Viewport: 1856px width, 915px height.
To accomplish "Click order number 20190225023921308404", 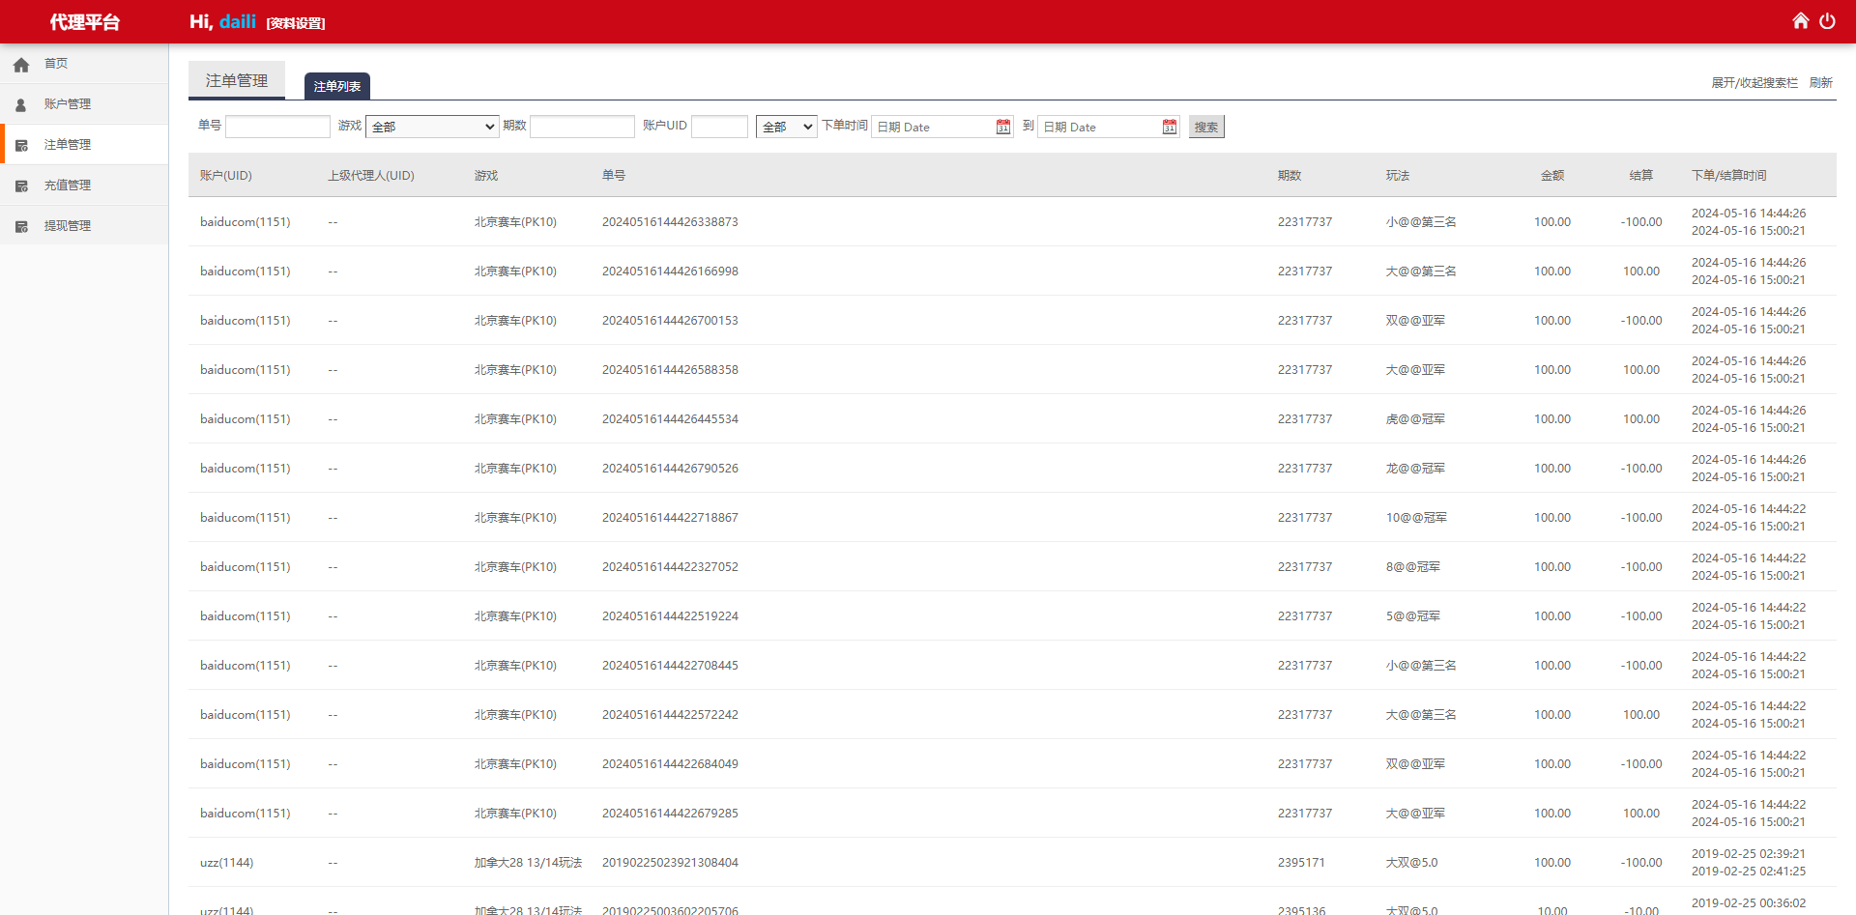I will [670, 863].
